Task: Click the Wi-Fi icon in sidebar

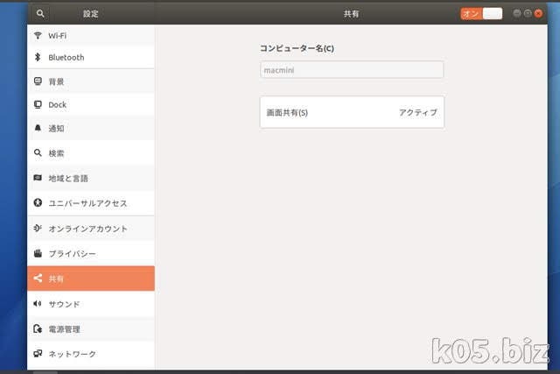Action: [38, 35]
